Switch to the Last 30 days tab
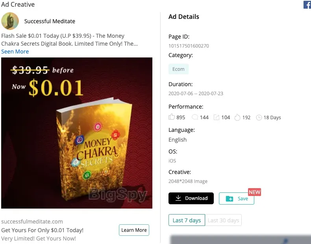The width and height of the screenshot is (311, 244). tap(223, 220)
